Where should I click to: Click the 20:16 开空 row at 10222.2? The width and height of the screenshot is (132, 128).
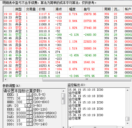click(68, 72)
